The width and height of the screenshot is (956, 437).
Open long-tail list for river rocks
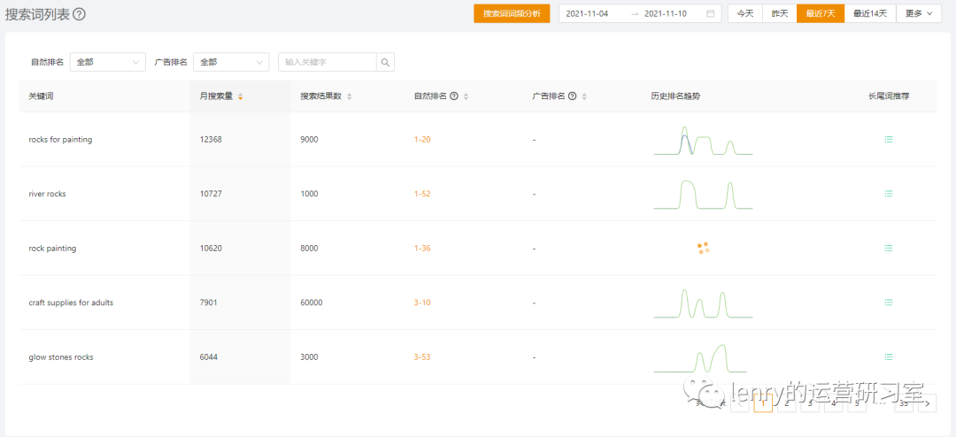pos(889,194)
